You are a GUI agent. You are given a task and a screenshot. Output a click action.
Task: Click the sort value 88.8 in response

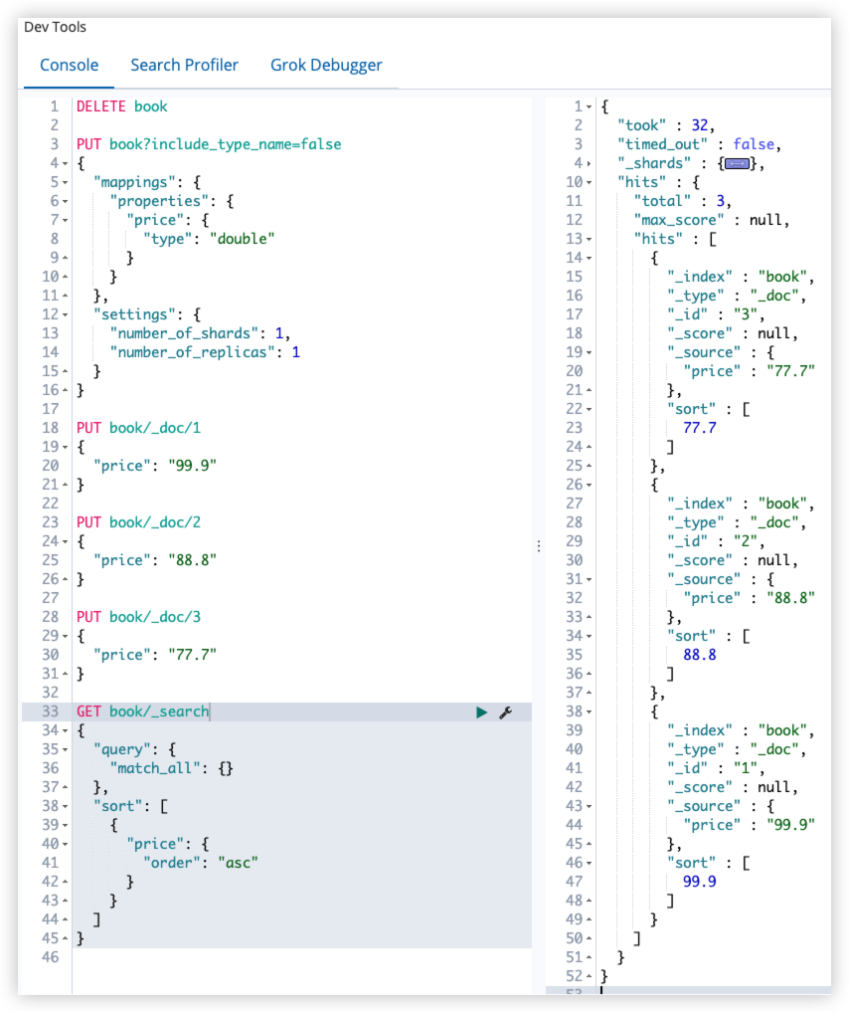pos(700,655)
